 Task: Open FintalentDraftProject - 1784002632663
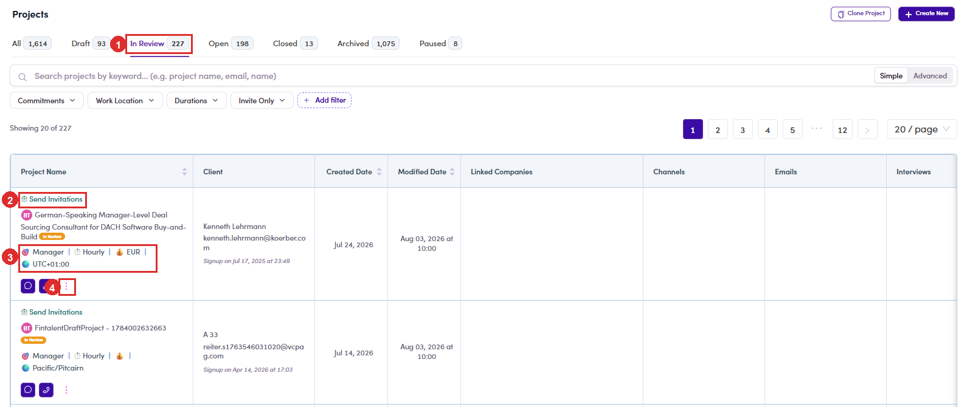click(100, 328)
